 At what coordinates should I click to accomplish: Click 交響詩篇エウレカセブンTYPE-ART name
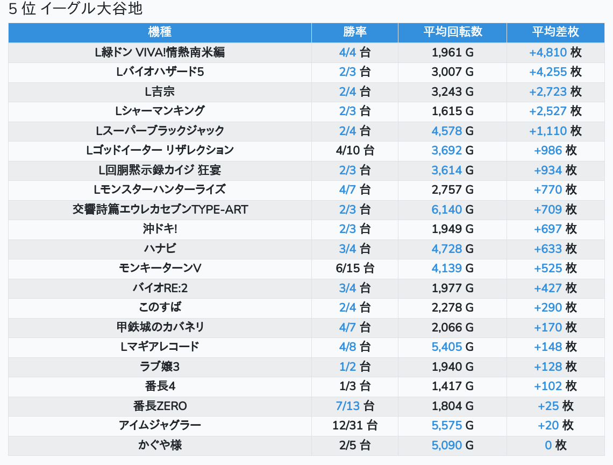[x=160, y=209]
